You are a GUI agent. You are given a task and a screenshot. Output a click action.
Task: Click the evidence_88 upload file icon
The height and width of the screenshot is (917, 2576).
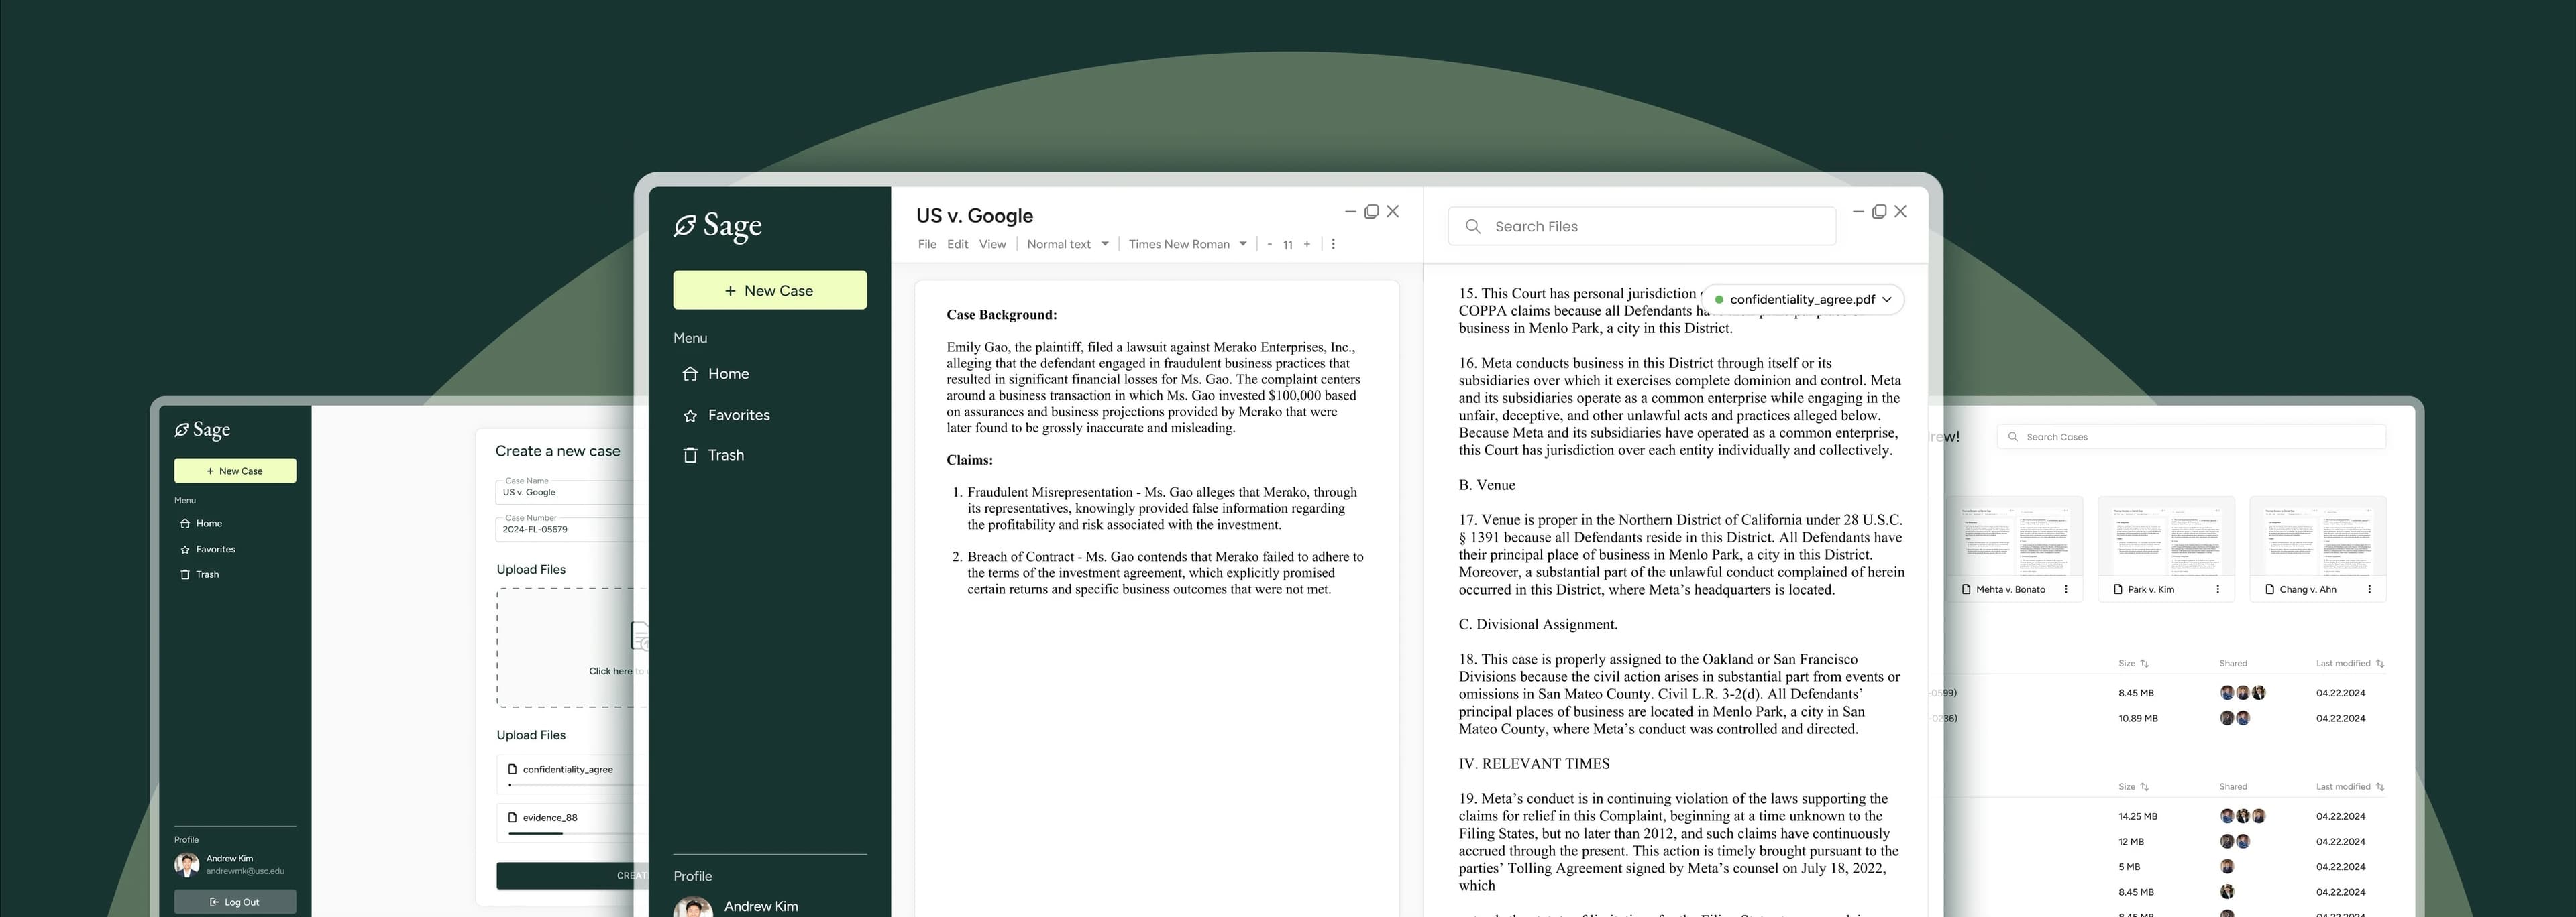click(512, 817)
